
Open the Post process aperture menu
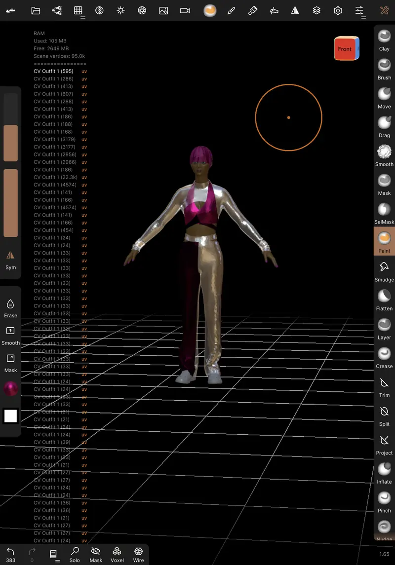(142, 10)
